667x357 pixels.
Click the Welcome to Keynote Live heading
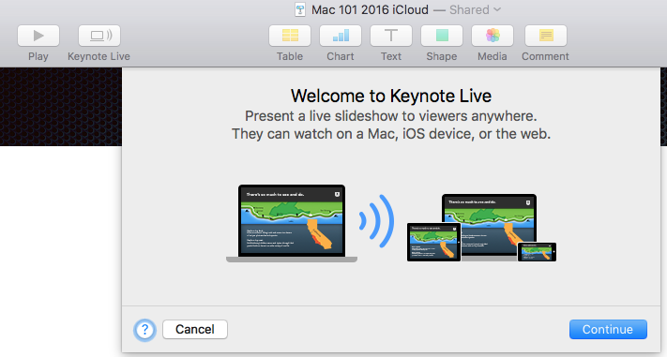pyautogui.click(x=391, y=97)
